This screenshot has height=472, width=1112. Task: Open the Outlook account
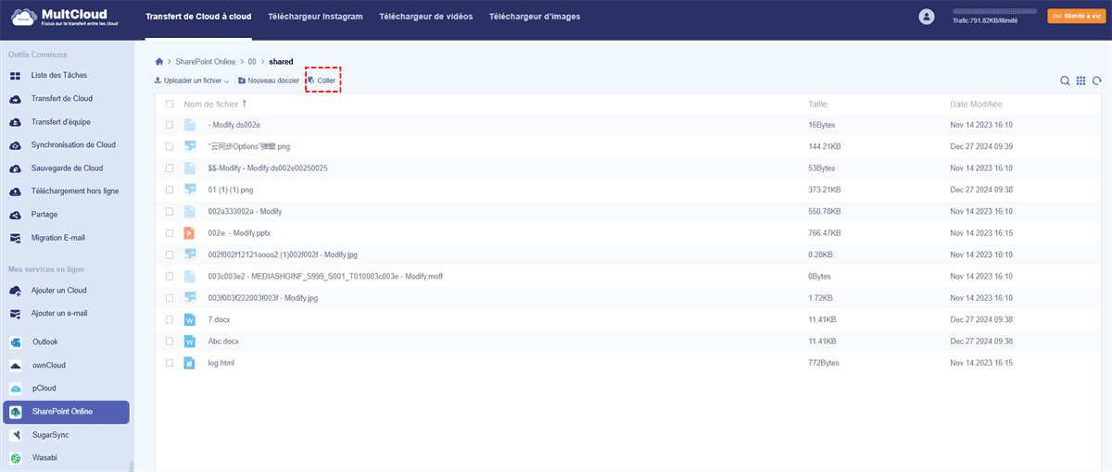pos(66,342)
